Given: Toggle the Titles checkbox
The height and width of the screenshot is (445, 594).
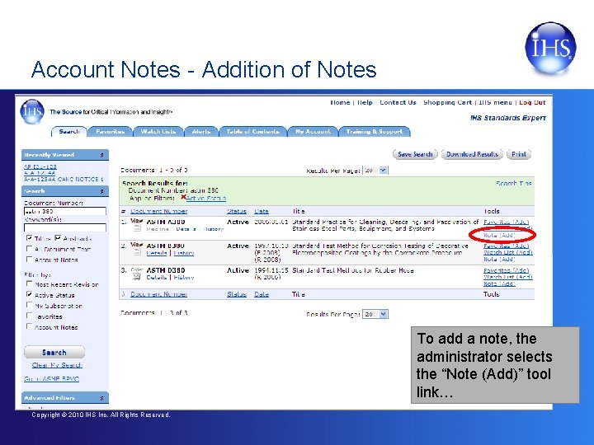Looking at the screenshot, I should [29, 238].
